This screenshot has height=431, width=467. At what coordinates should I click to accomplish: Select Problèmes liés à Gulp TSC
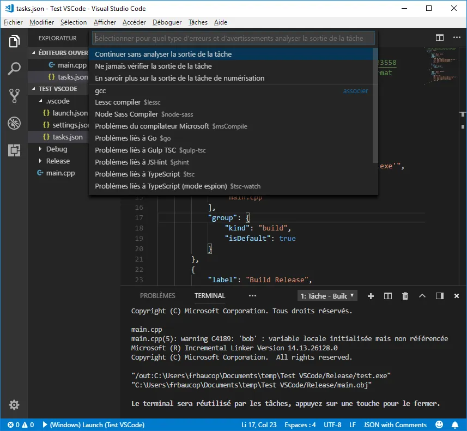click(231, 150)
